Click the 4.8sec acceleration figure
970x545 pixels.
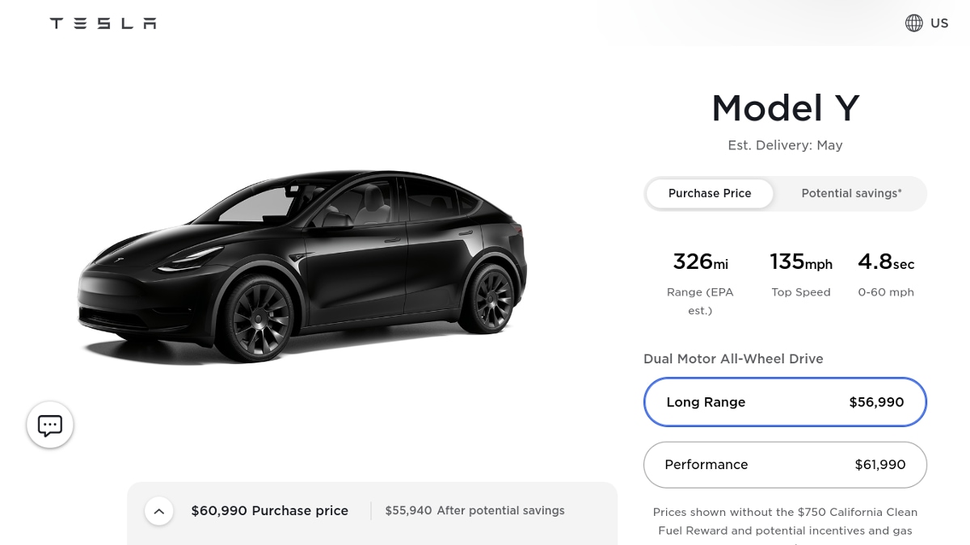tap(886, 262)
